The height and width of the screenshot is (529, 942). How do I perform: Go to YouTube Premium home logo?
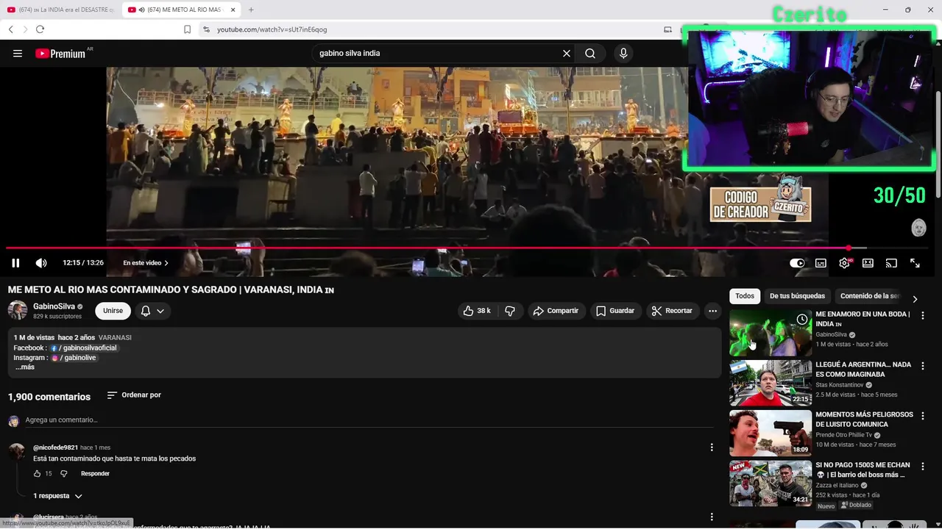click(60, 54)
